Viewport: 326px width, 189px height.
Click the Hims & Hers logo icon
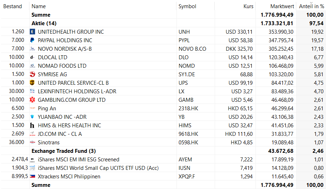(32, 126)
